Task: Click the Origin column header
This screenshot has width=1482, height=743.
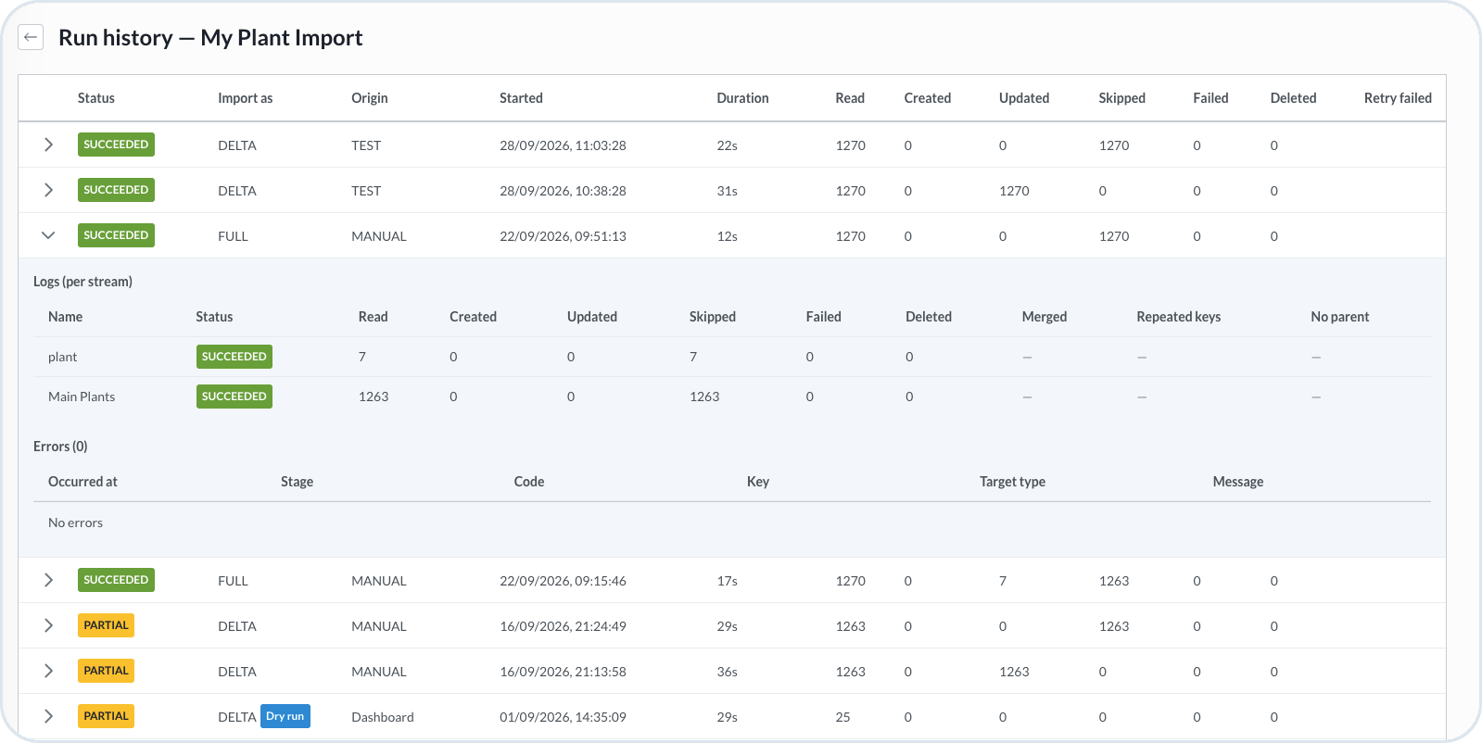Action: [370, 98]
